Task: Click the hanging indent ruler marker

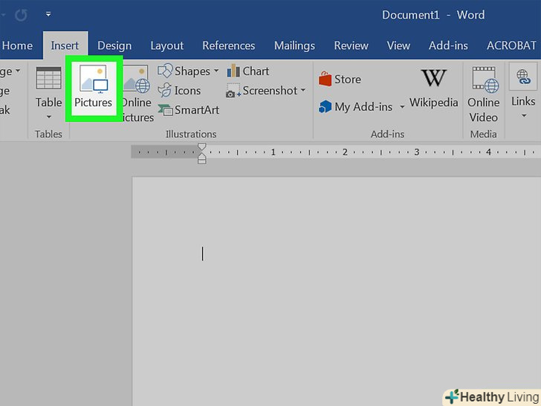Action: [202, 157]
